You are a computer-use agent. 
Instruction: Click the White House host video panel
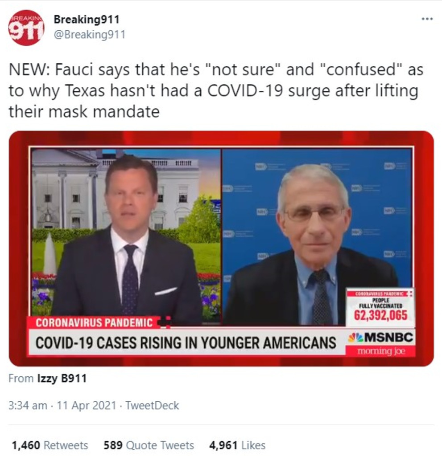click(x=125, y=236)
